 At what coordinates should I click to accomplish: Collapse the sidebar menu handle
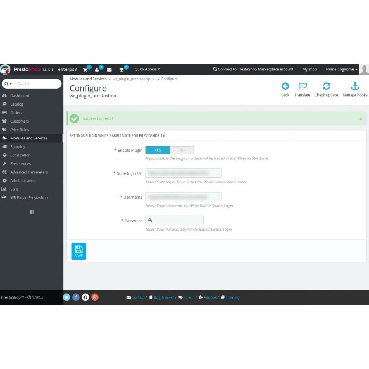[32, 212]
